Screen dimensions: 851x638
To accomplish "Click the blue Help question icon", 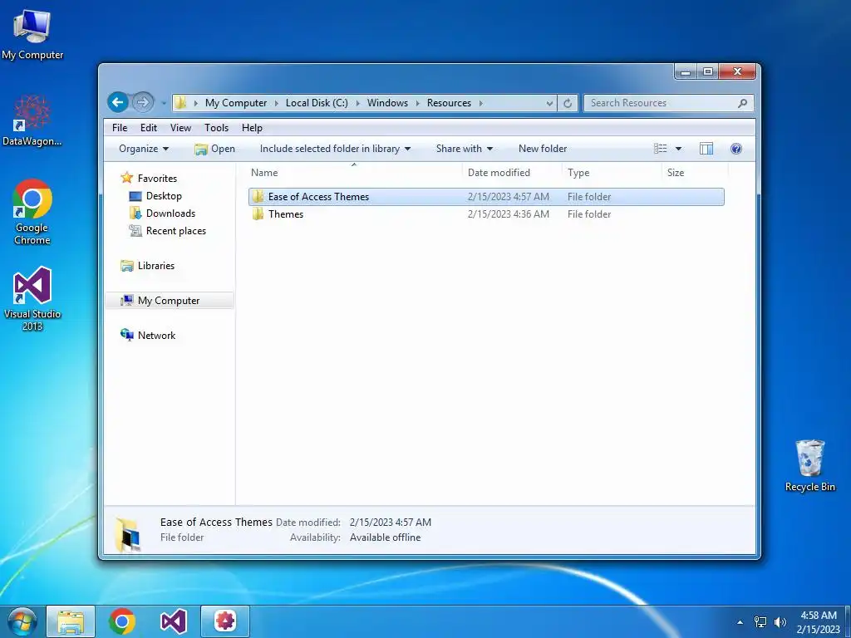I will point(736,149).
